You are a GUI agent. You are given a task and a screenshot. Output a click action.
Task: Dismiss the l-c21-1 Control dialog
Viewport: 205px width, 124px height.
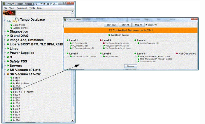(131, 66)
